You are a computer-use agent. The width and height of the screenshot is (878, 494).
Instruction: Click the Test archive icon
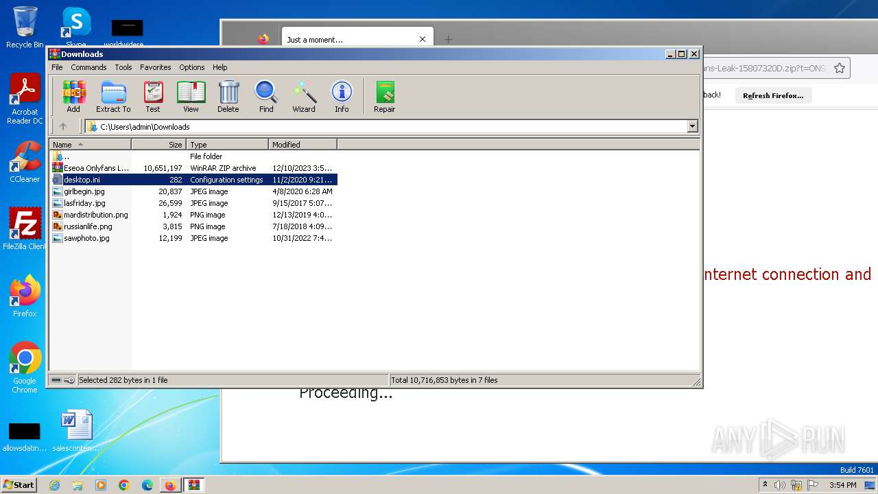click(x=153, y=96)
